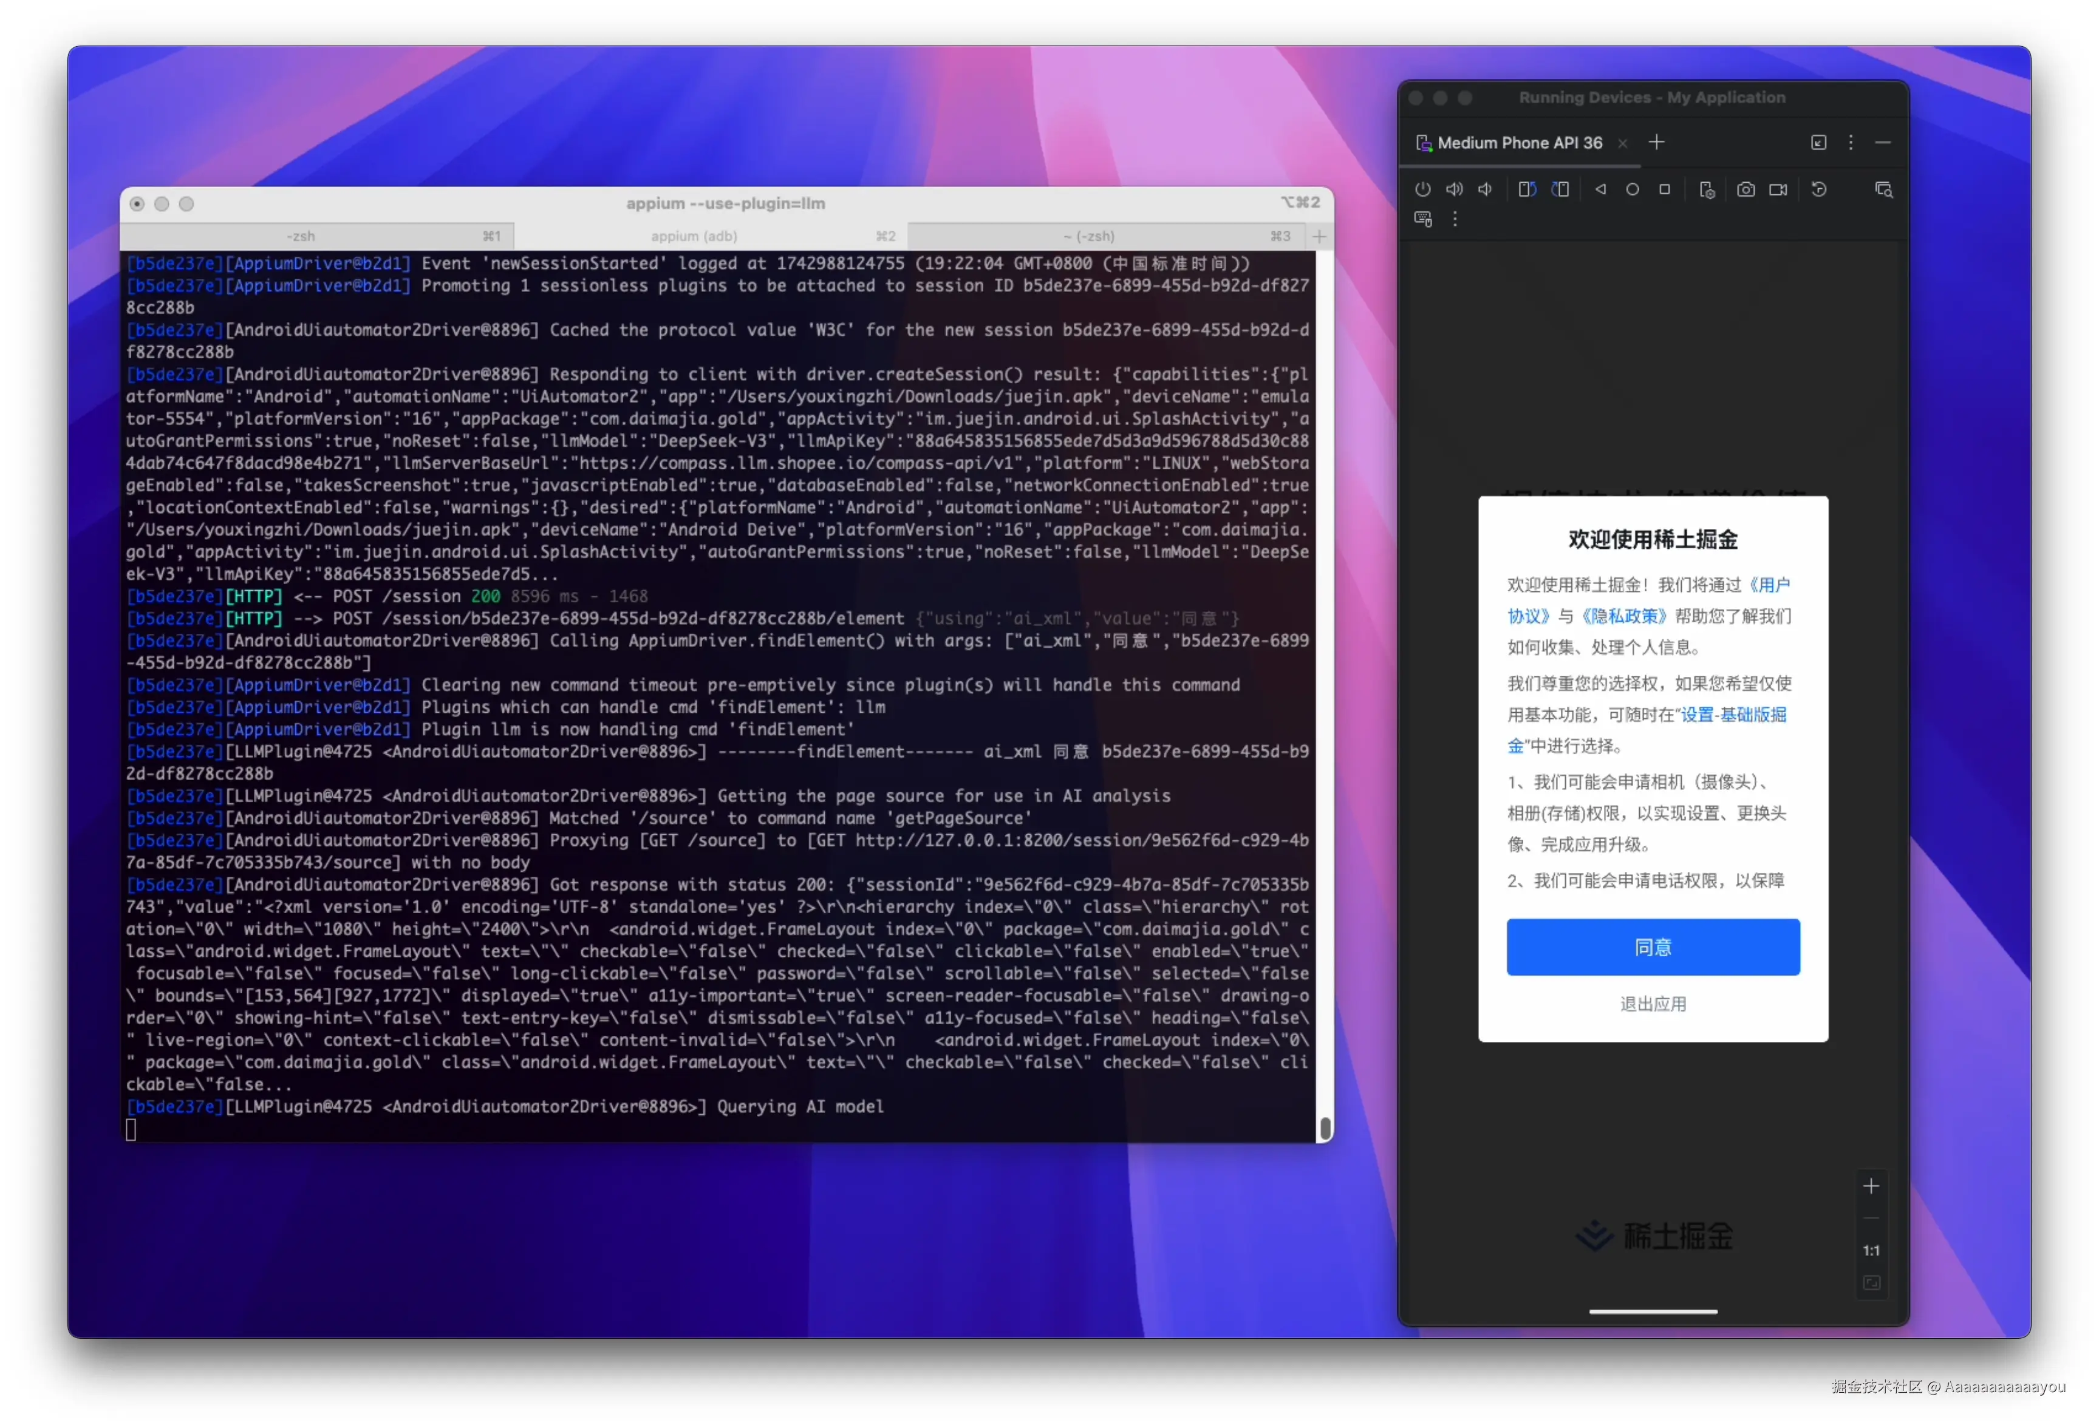This screenshot has width=2099, height=1428.
Task: Take an emulator screenshot with camera icon
Action: 1746,189
